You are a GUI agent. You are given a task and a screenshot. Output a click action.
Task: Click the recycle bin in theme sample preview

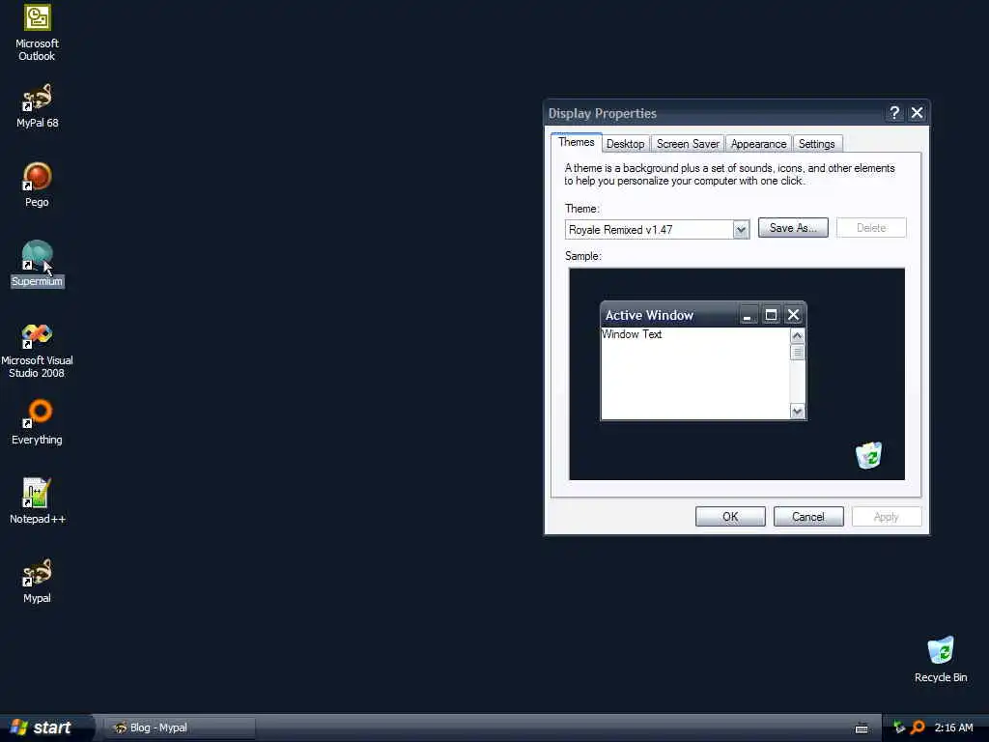pyautogui.click(x=868, y=455)
